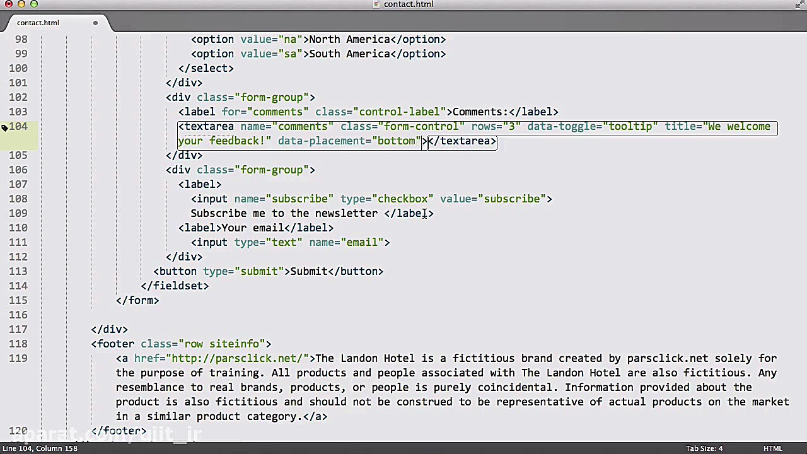This screenshot has width=807, height=454.
Task: Click the "checkbox" type value on line 108
Action: coord(402,199)
